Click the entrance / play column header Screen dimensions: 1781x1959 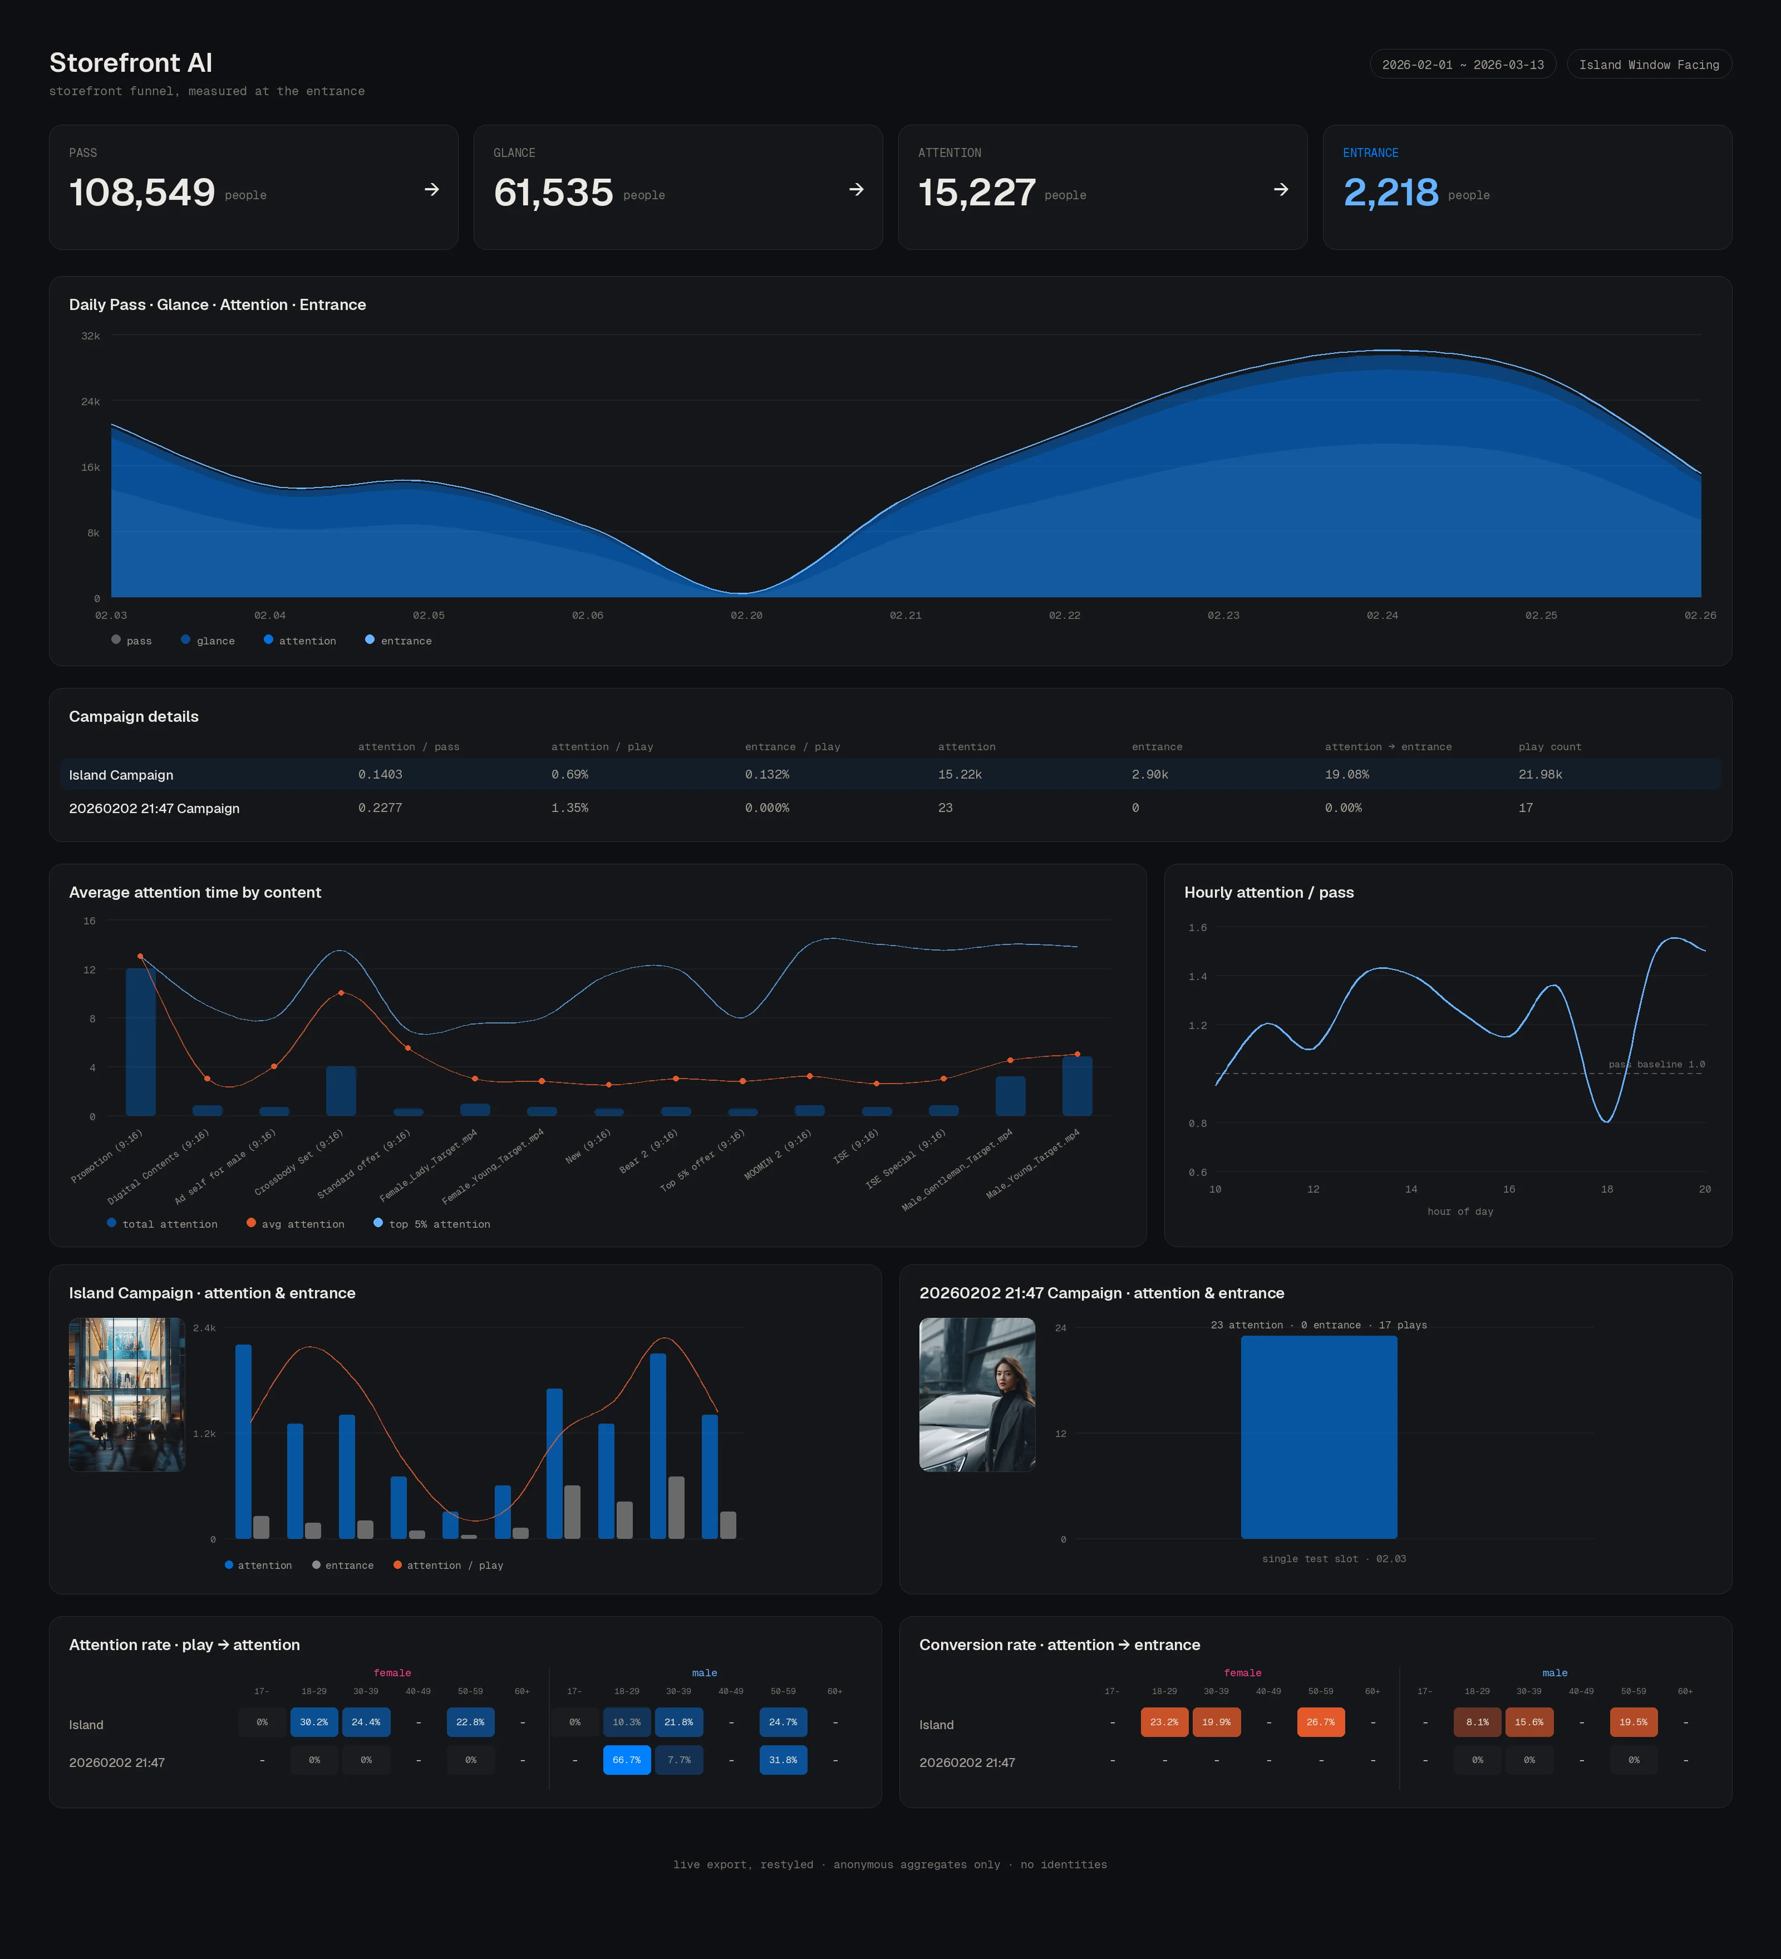coord(792,746)
